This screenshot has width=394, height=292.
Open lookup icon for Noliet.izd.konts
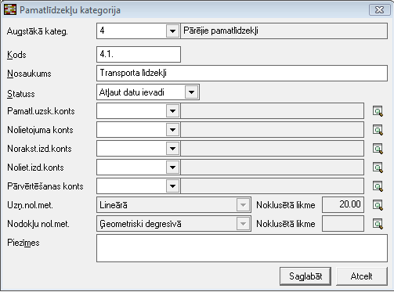pos(378,168)
